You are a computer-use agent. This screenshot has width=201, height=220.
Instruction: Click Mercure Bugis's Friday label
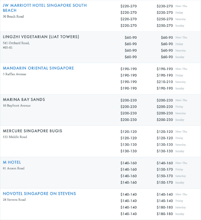(179, 138)
